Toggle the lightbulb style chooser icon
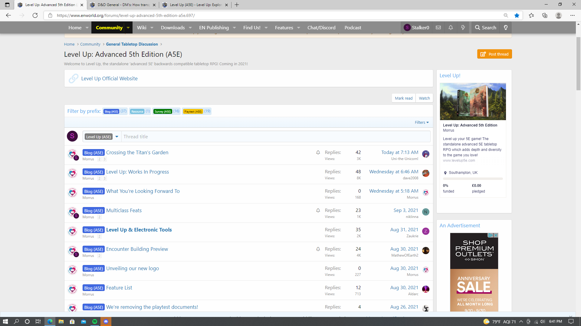Screen dimensions: 581x326 pos(506,27)
